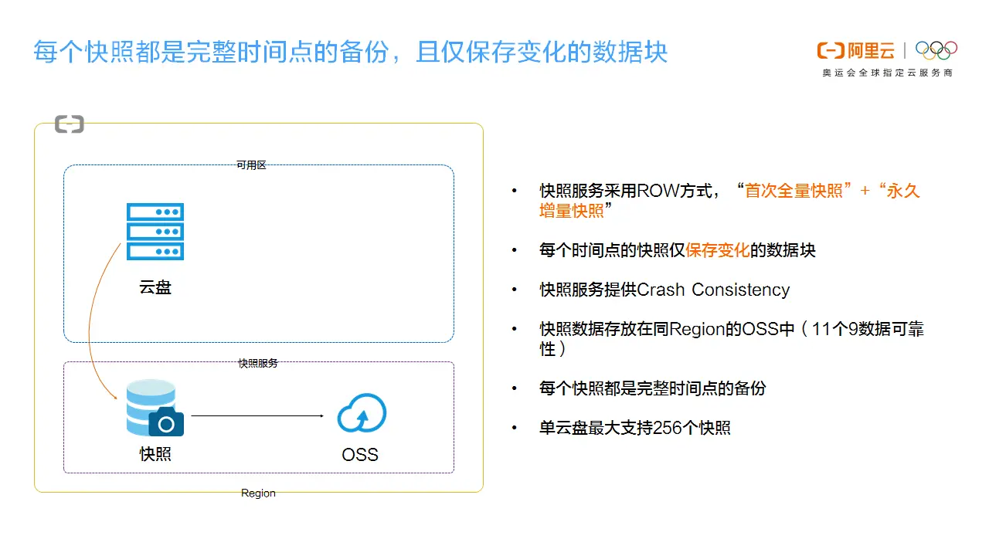Click the 可用区 zone label
The width and height of the screenshot is (989, 556).
251,164
